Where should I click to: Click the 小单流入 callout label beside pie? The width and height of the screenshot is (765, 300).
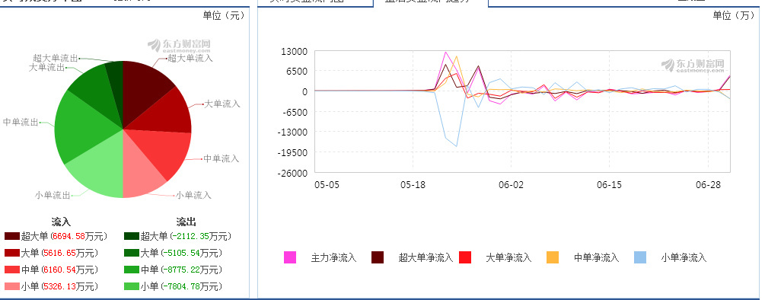[x=193, y=195]
